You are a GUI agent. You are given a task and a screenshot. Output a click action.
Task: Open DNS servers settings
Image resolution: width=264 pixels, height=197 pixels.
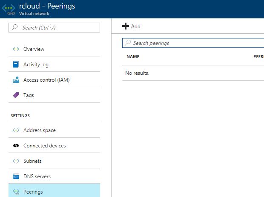point(54,176)
